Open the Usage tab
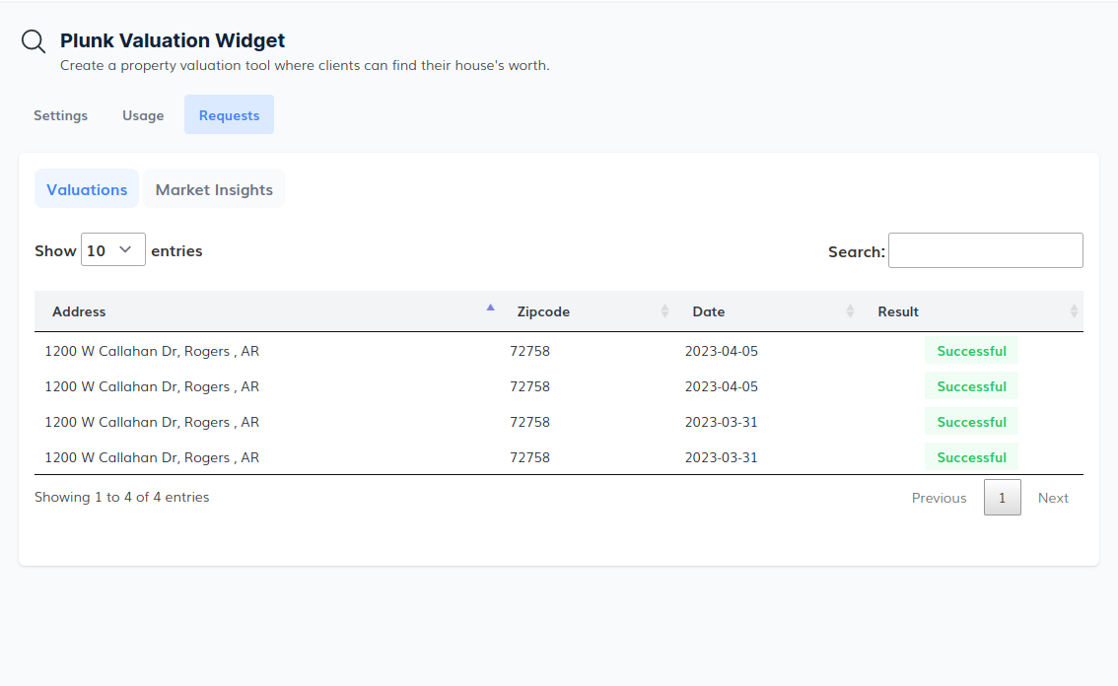The height and width of the screenshot is (686, 1118). [143, 115]
